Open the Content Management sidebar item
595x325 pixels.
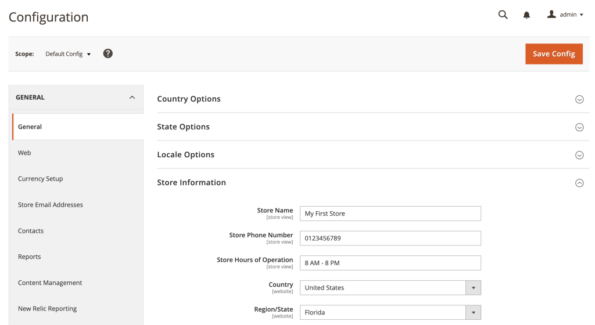coord(50,283)
